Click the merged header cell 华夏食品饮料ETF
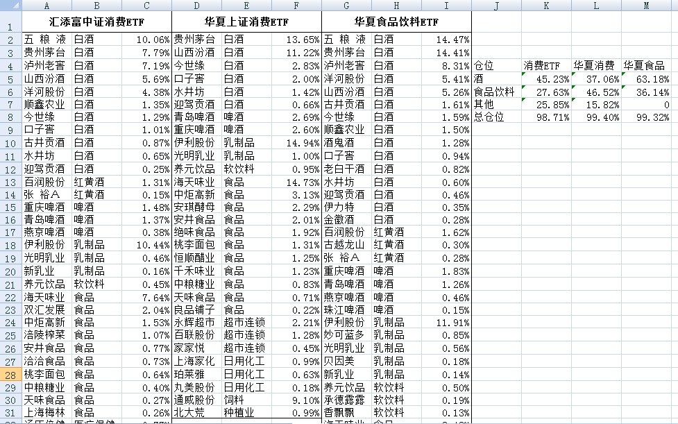The image size is (678, 424). click(396, 22)
